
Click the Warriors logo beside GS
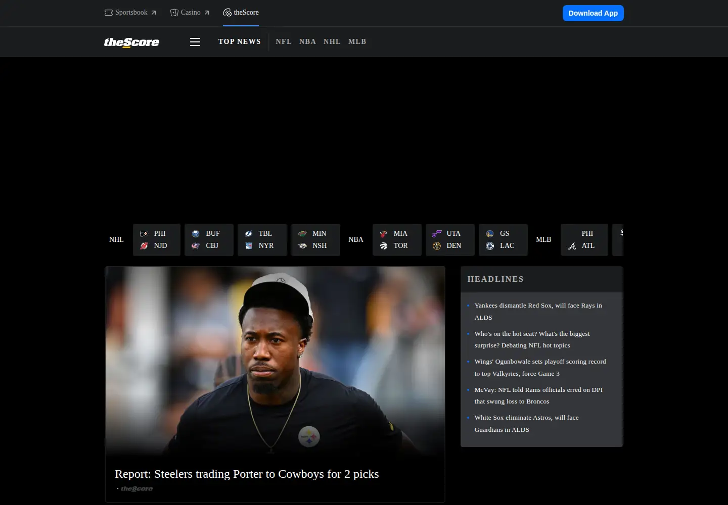click(490, 234)
